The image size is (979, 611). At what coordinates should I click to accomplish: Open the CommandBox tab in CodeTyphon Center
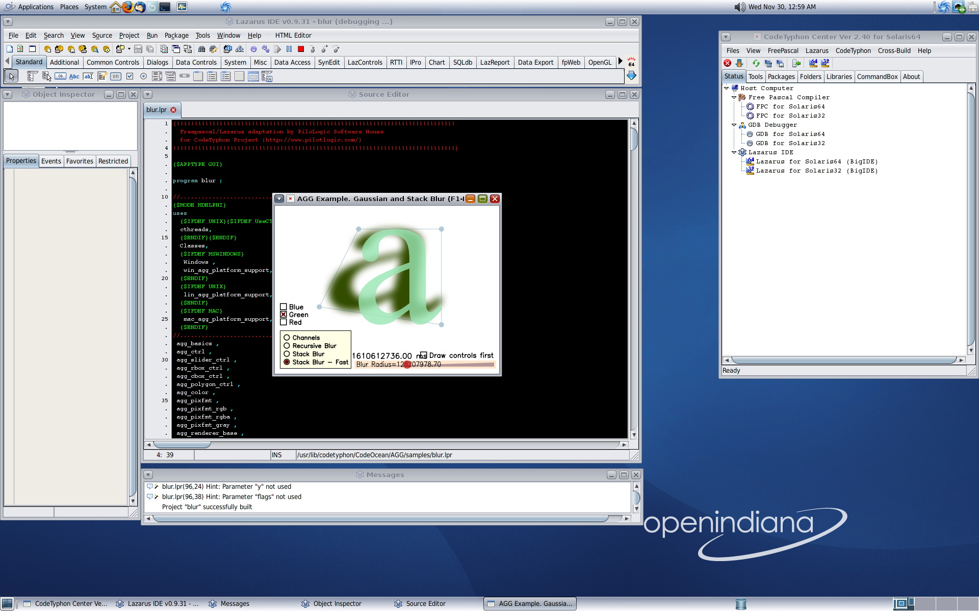coord(877,77)
